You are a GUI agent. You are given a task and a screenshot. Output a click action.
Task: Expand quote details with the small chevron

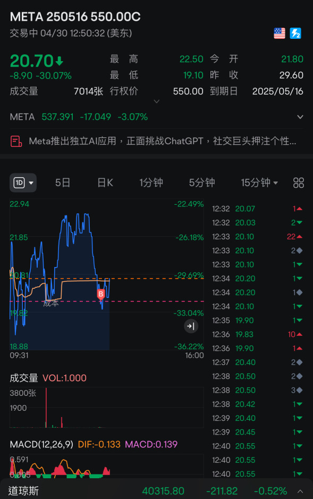point(156,102)
